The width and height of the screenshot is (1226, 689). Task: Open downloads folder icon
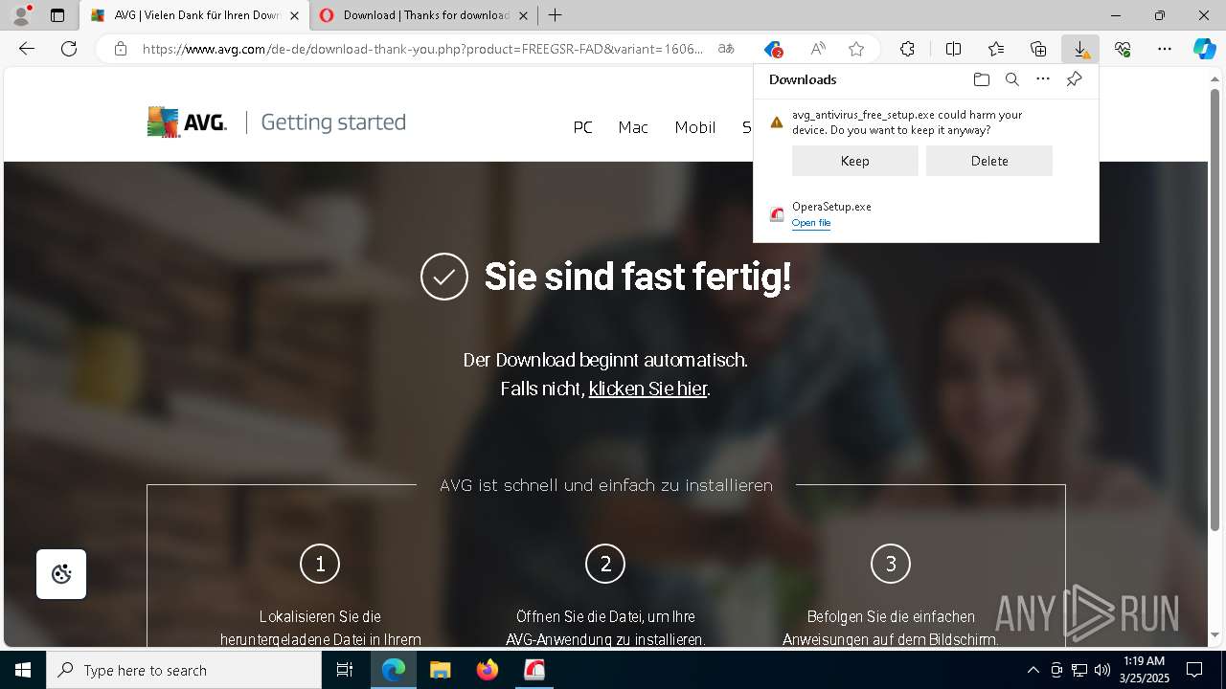point(981,79)
